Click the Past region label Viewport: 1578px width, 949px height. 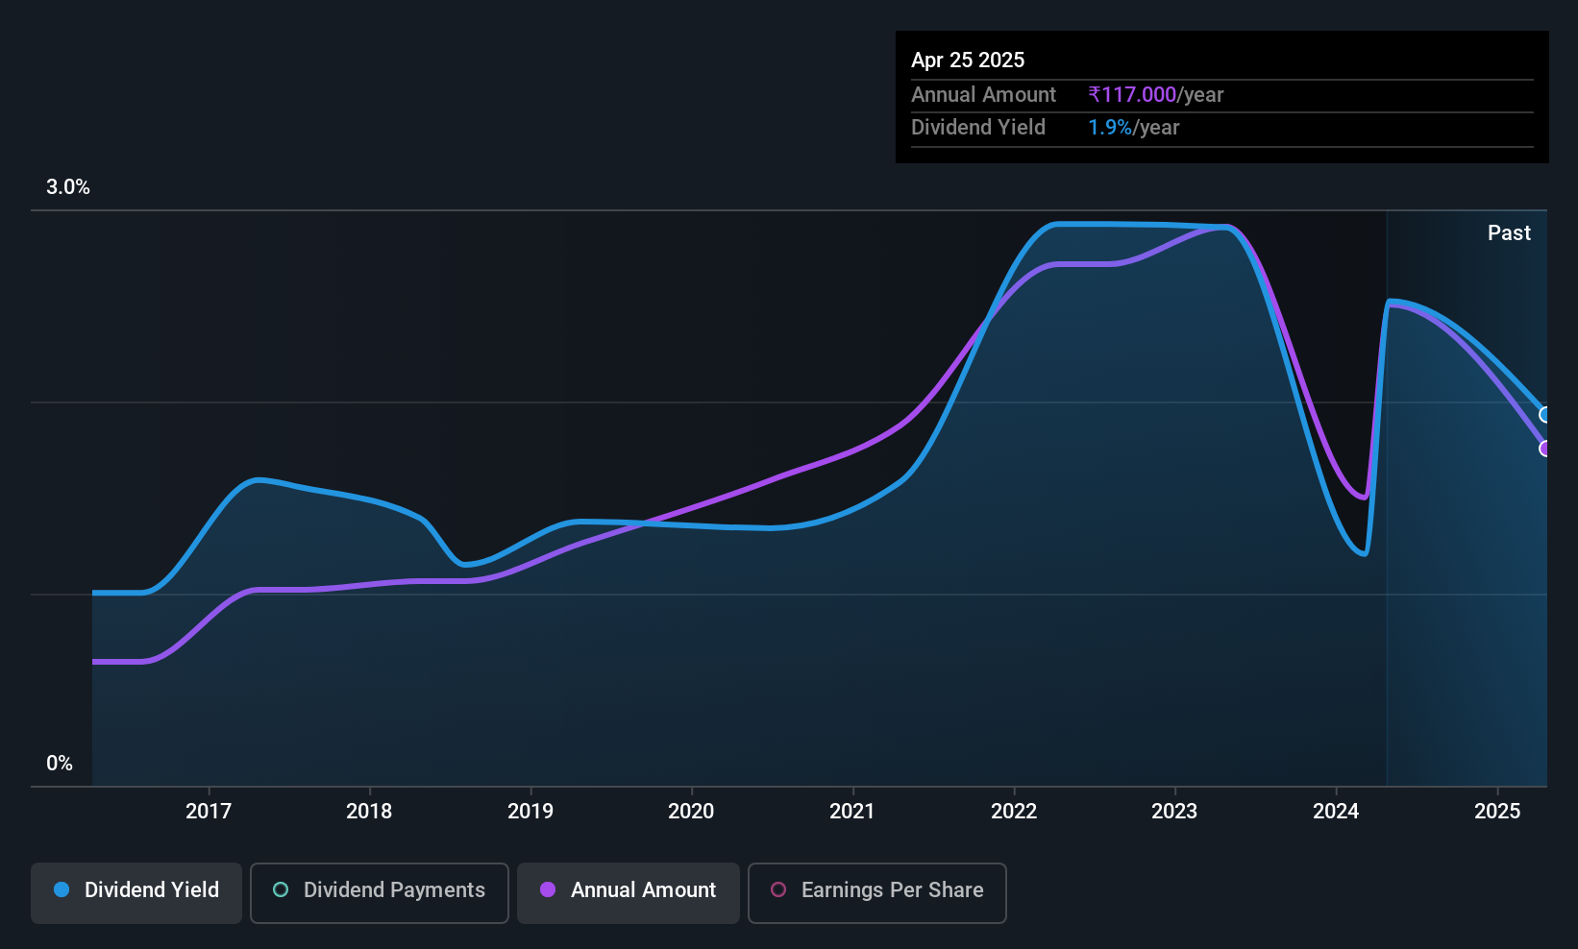pos(1509,232)
